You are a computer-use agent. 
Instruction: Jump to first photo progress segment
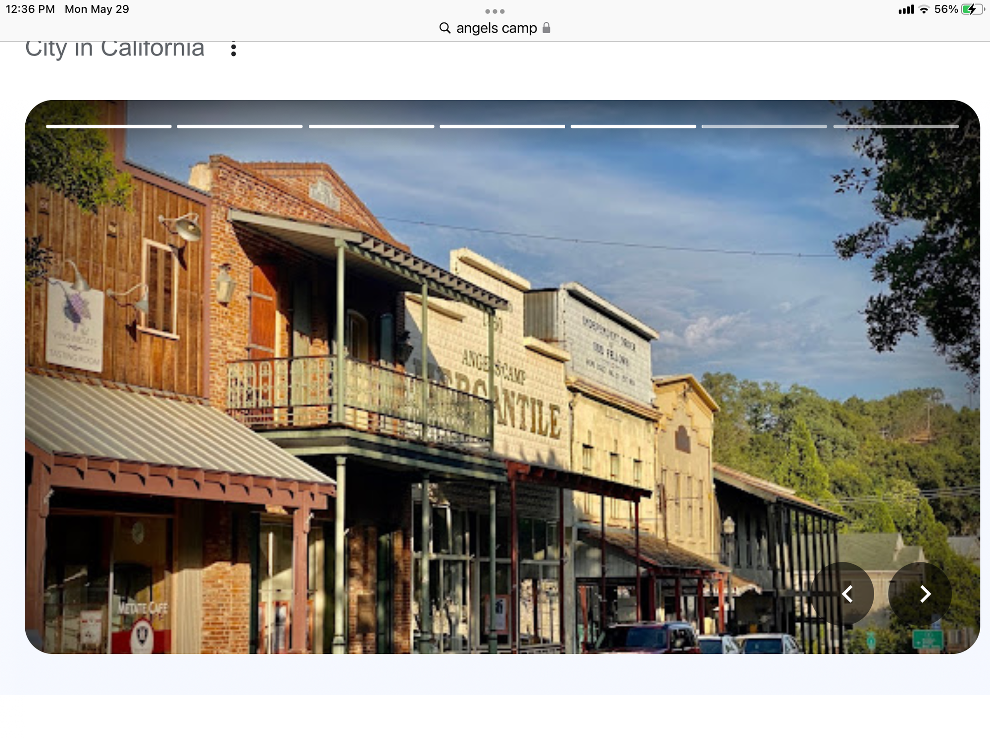109,127
